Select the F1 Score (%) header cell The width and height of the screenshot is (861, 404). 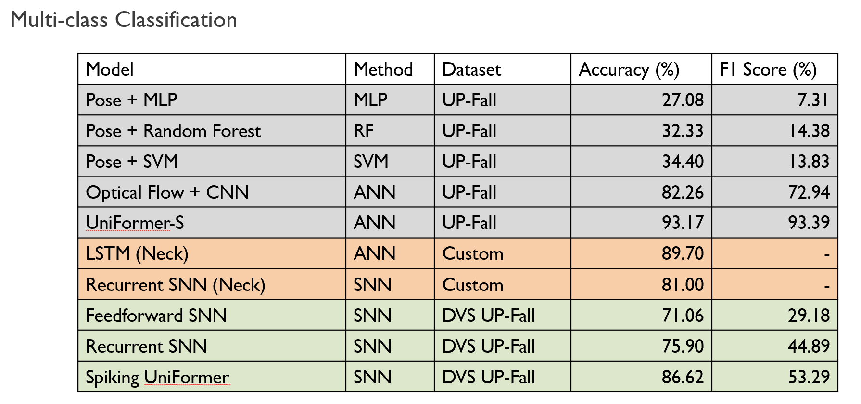[775, 69]
